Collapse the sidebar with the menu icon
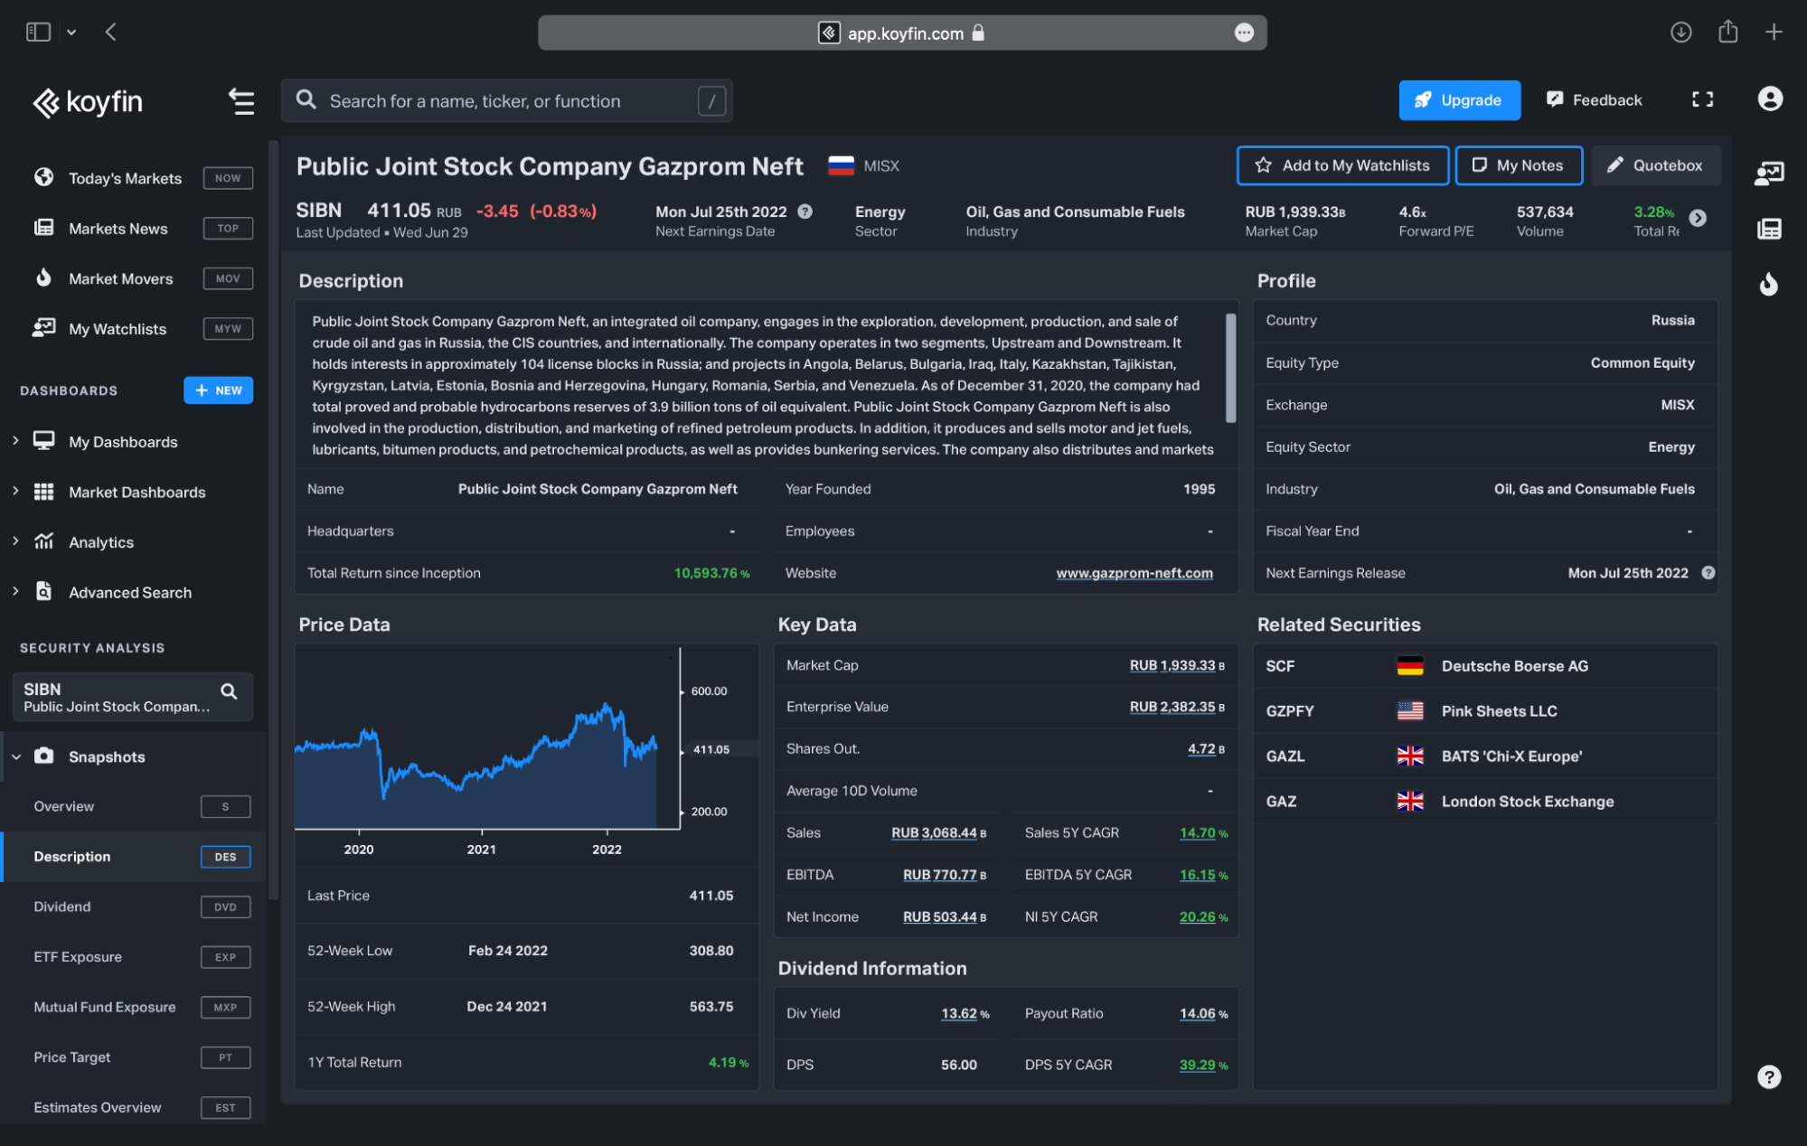This screenshot has height=1146, width=1807. tap(240, 101)
